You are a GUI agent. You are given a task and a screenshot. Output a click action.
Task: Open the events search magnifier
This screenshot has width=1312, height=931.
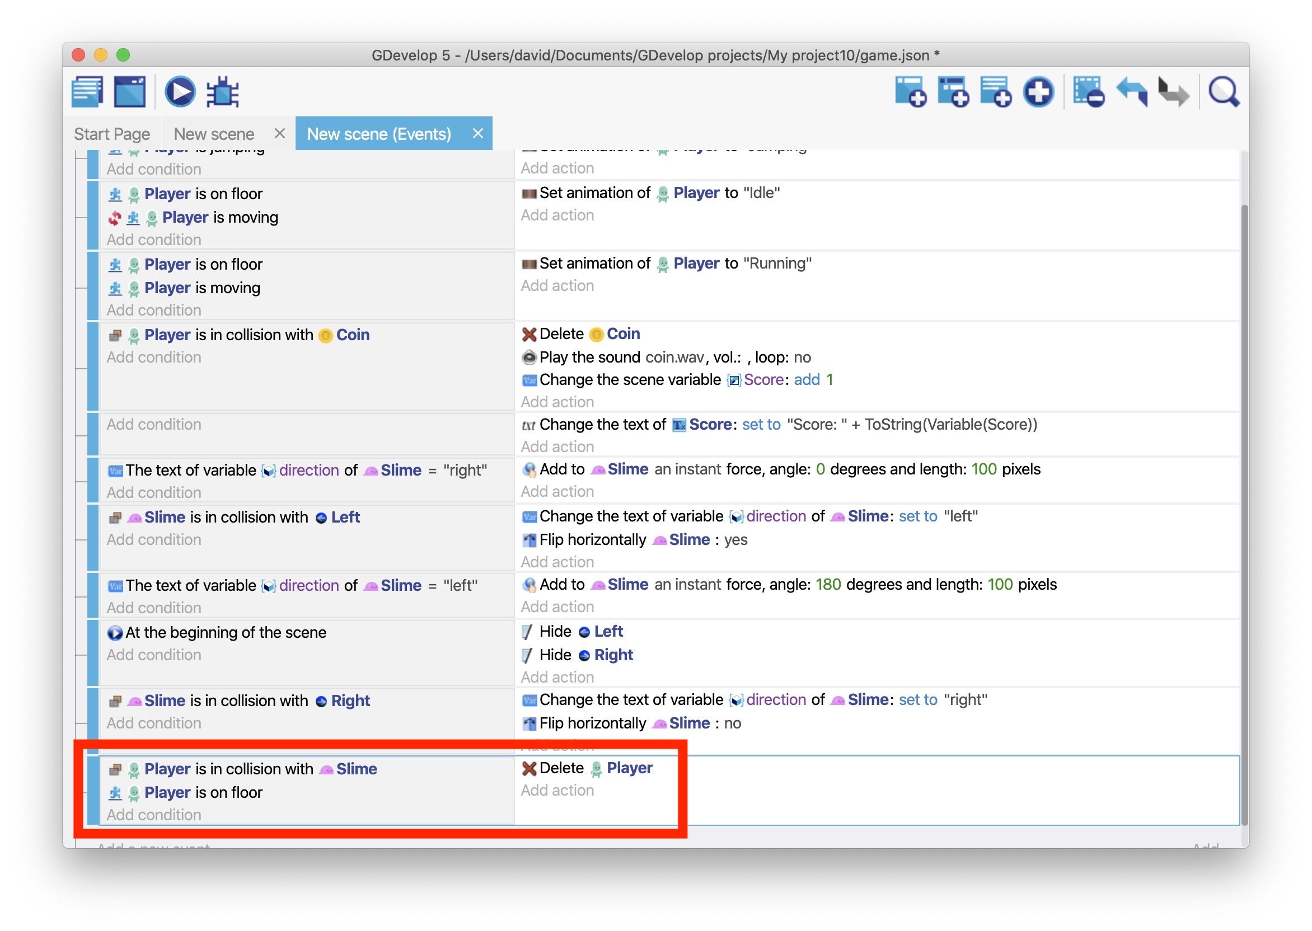coord(1224,92)
